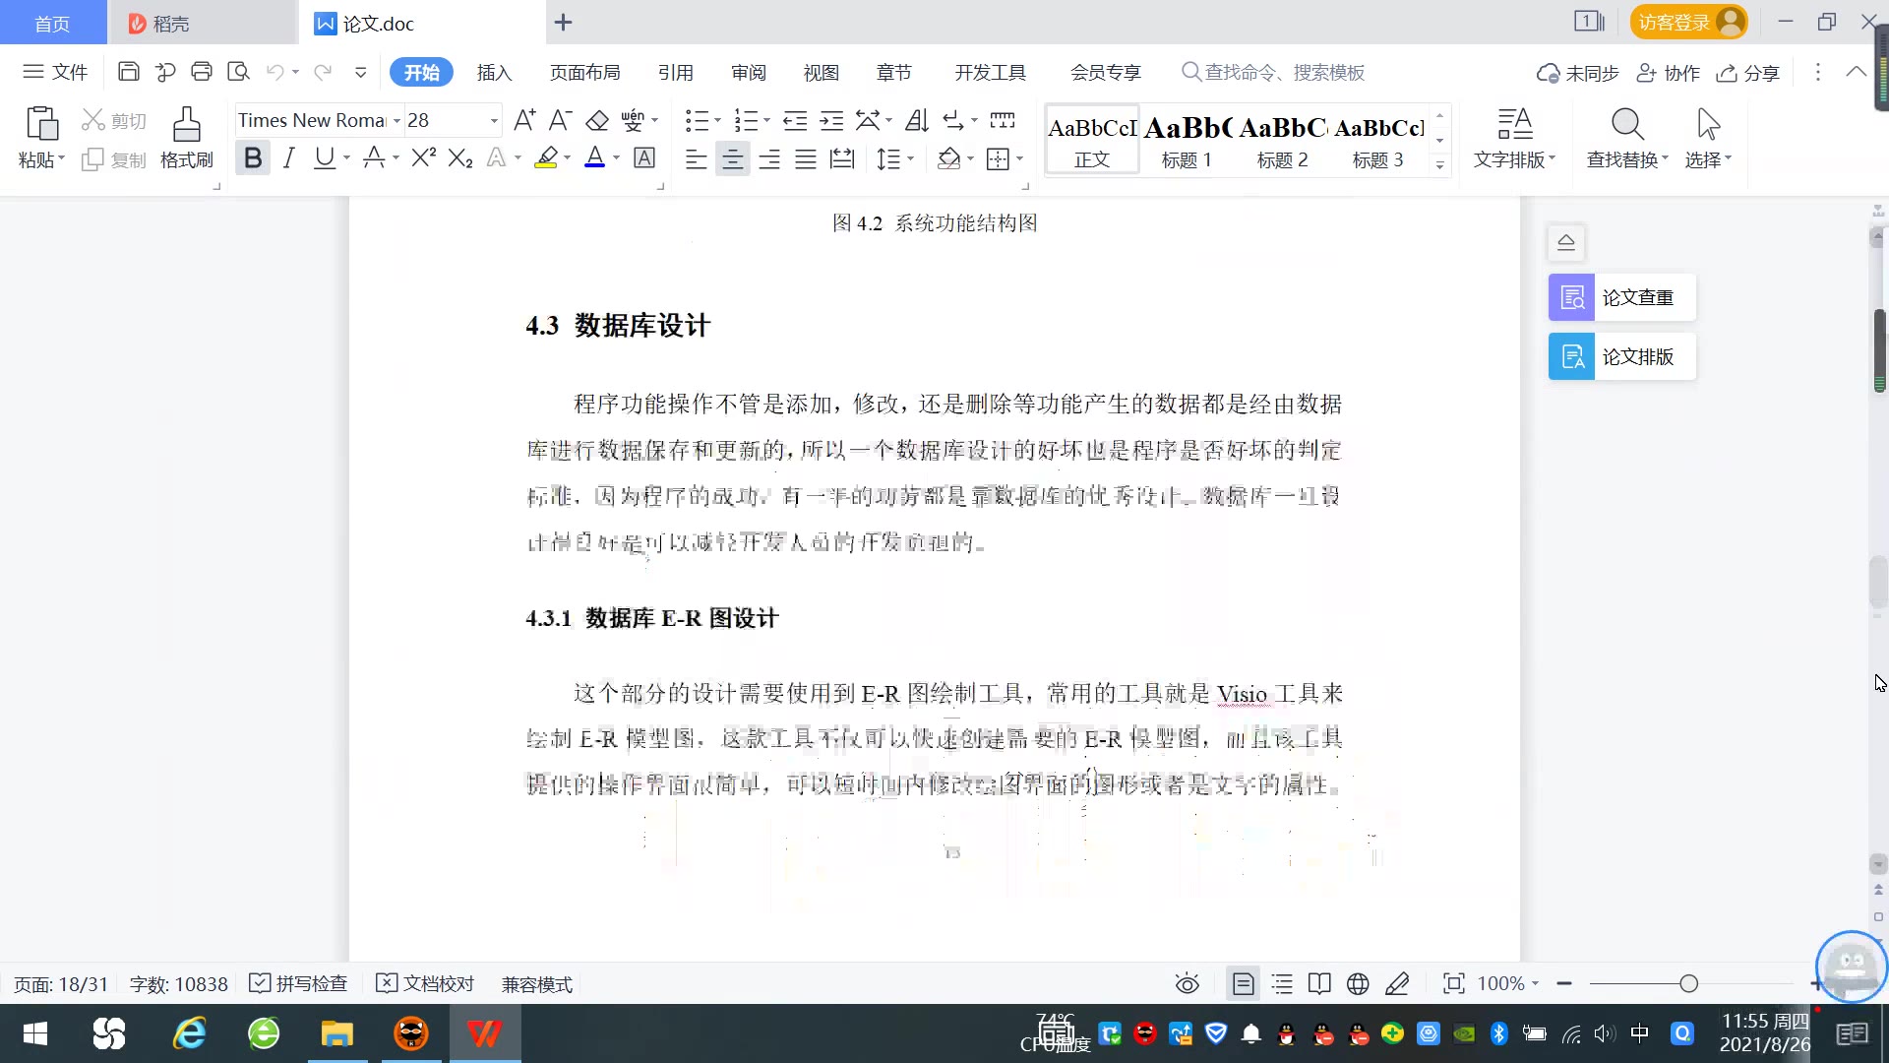Toggle spell check (拼写检查) in status bar
This screenshot has height=1063, width=1889.
[299, 984]
